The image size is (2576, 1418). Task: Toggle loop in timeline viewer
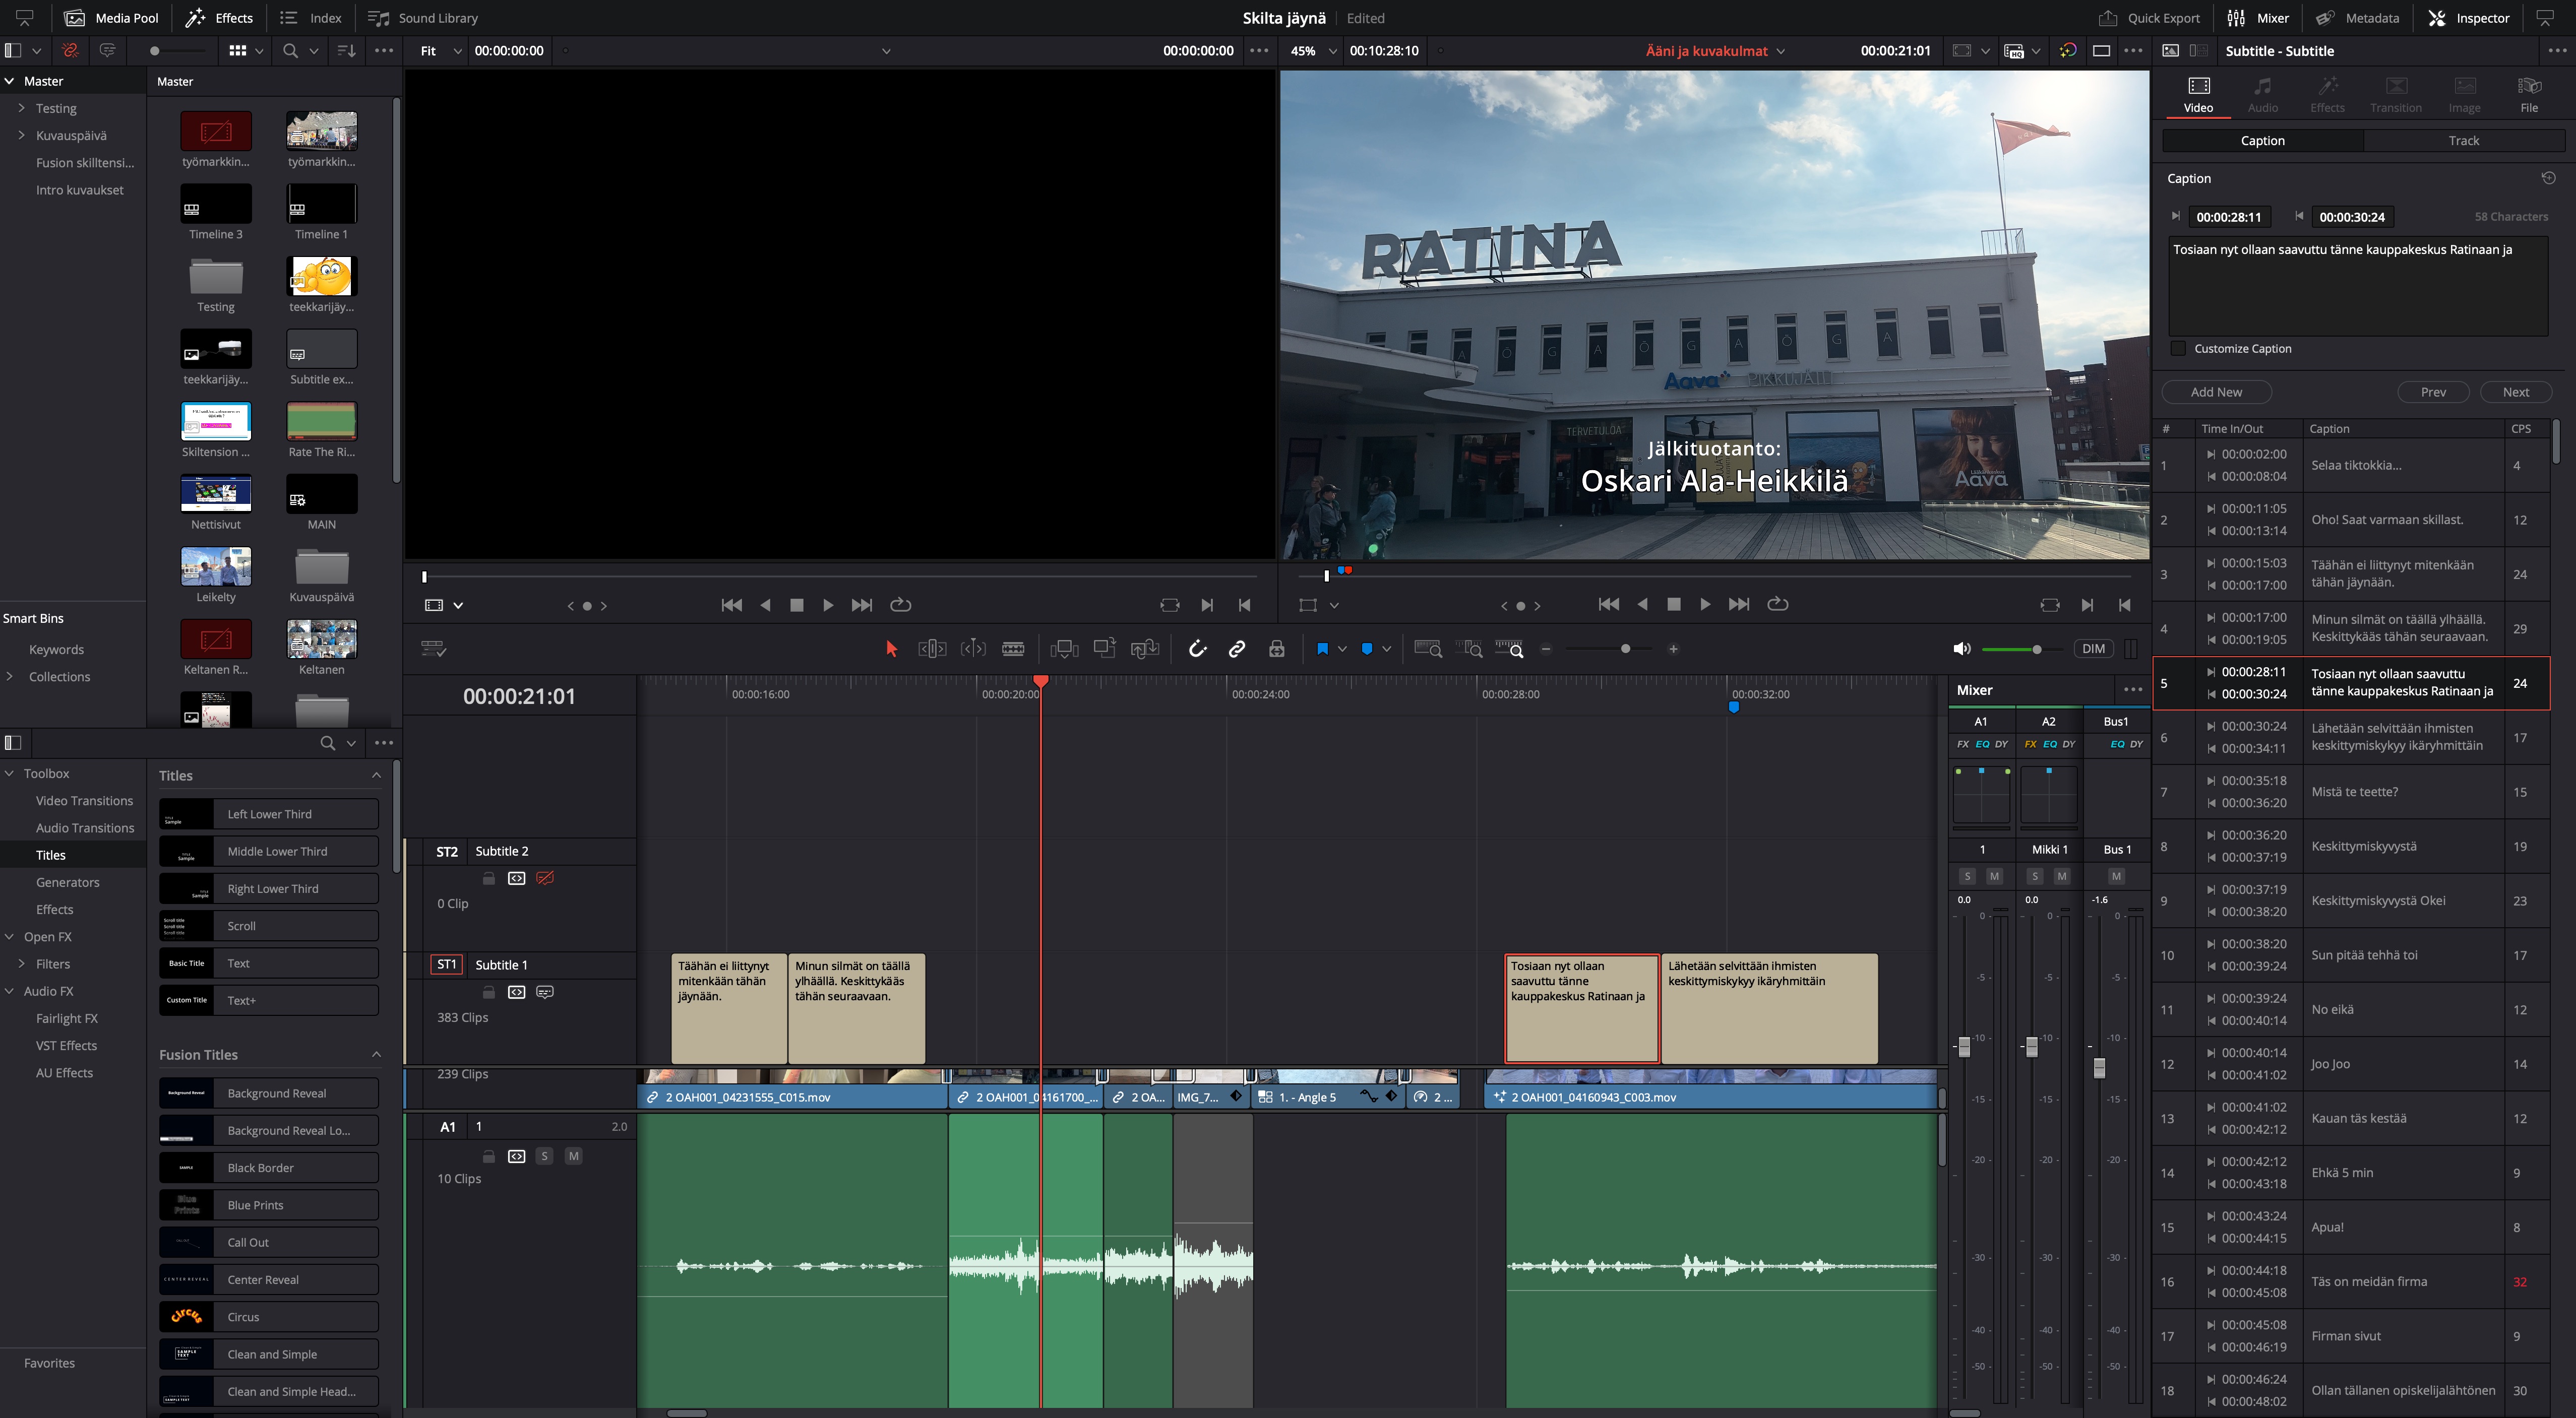[x=1778, y=605]
